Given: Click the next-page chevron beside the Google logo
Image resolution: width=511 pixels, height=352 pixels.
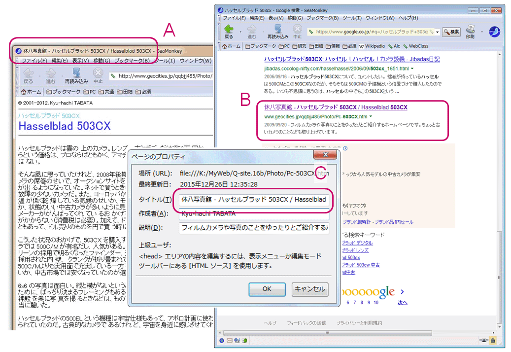Looking at the screenshot, I should click(402, 292).
